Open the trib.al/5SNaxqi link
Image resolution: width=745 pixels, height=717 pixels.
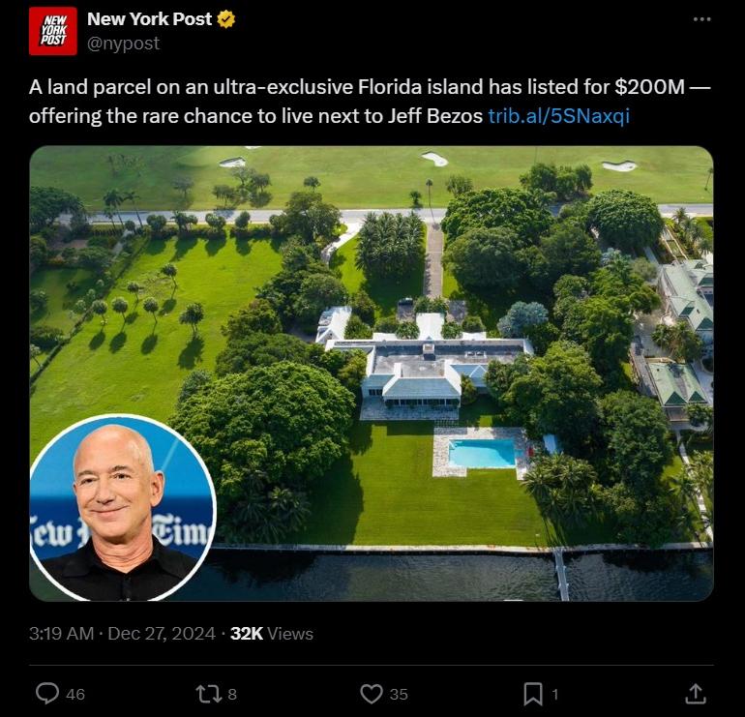[x=559, y=116]
